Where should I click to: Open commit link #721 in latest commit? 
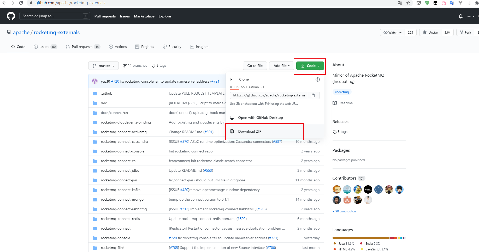click(215, 81)
